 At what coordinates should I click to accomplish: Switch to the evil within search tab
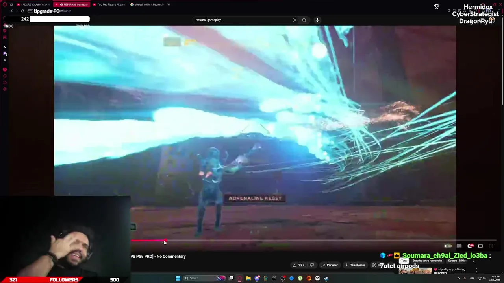coord(147,4)
